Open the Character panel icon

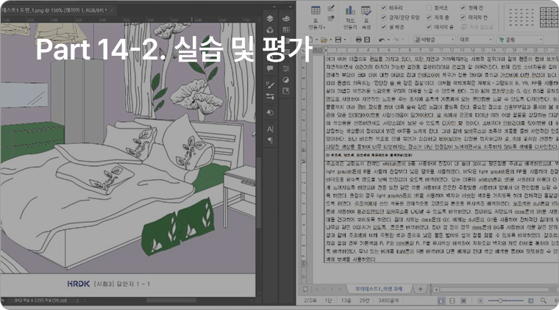click(270, 129)
